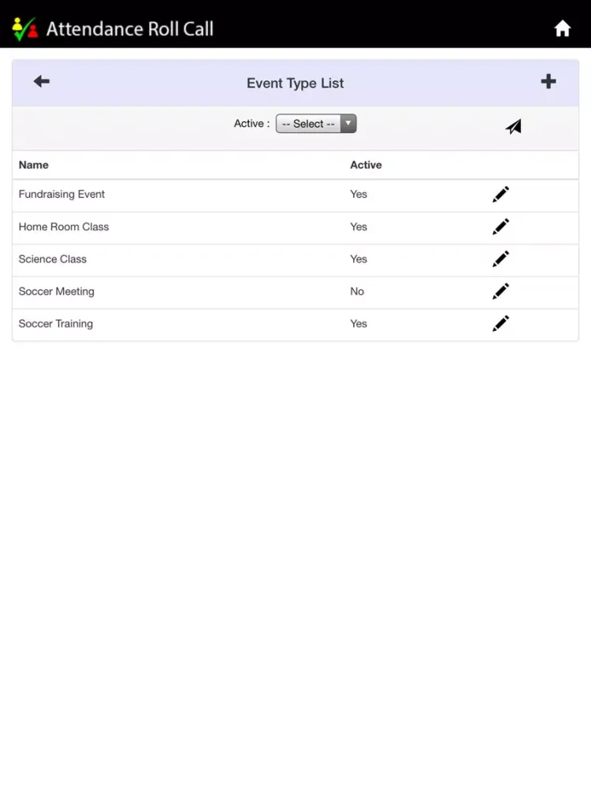
Task: Open the Active filter dropdown
Action: (x=316, y=124)
